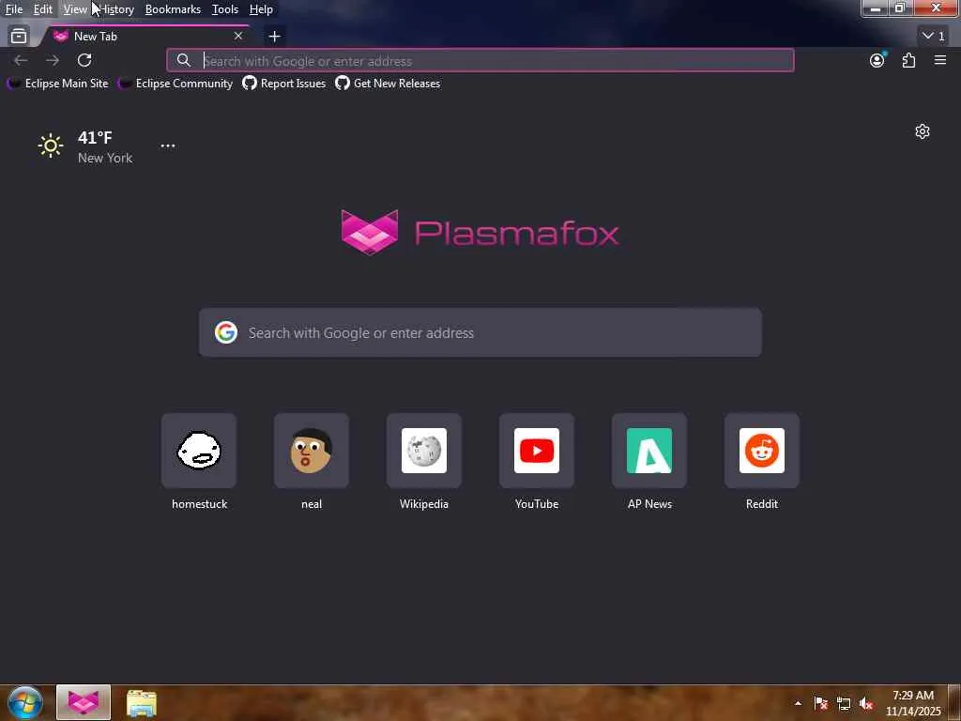Open File Explorer from taskbar
The image size is (961, 721).
pyautogui.click(x=142, y=702)
